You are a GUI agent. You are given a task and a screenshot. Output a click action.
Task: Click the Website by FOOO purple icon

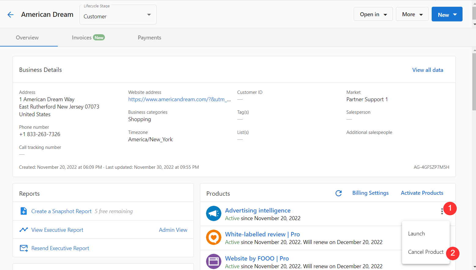pos(214,261)
